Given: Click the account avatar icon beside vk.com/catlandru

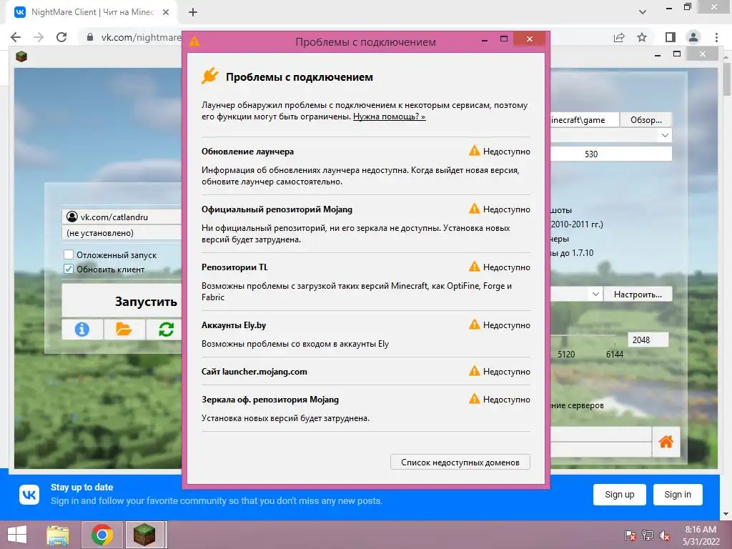Looking at the screenshot, I should (72, 217).
